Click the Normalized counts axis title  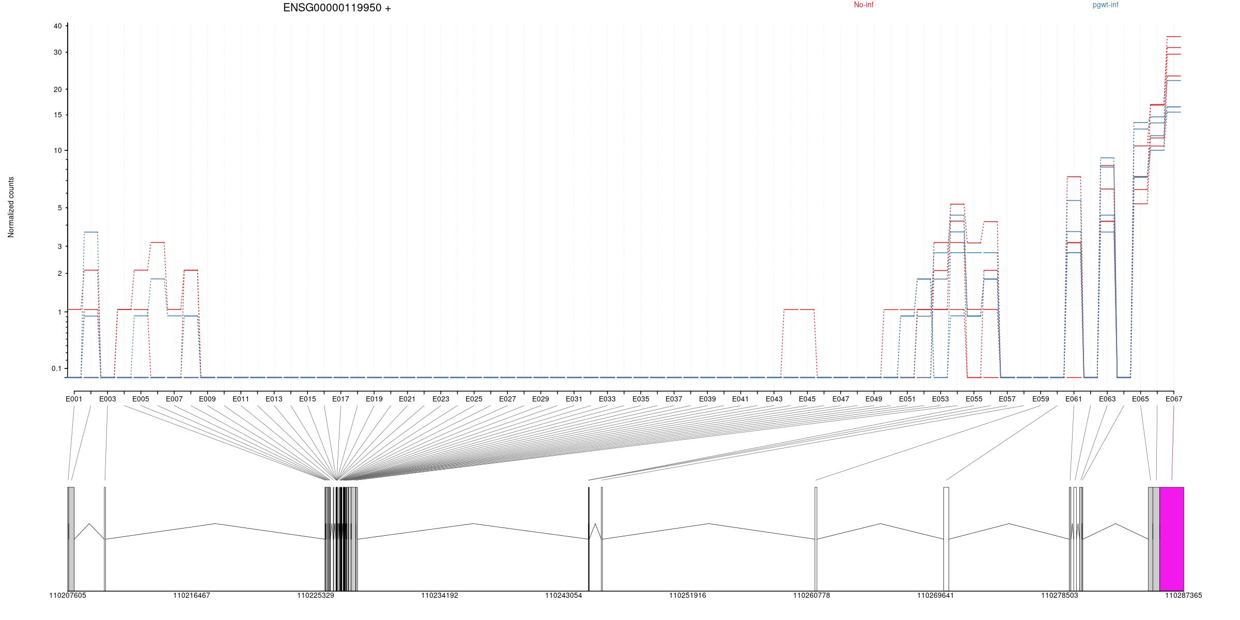11,207
